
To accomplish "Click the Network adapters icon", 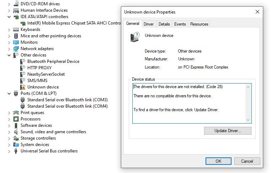I will pos(16,49).
